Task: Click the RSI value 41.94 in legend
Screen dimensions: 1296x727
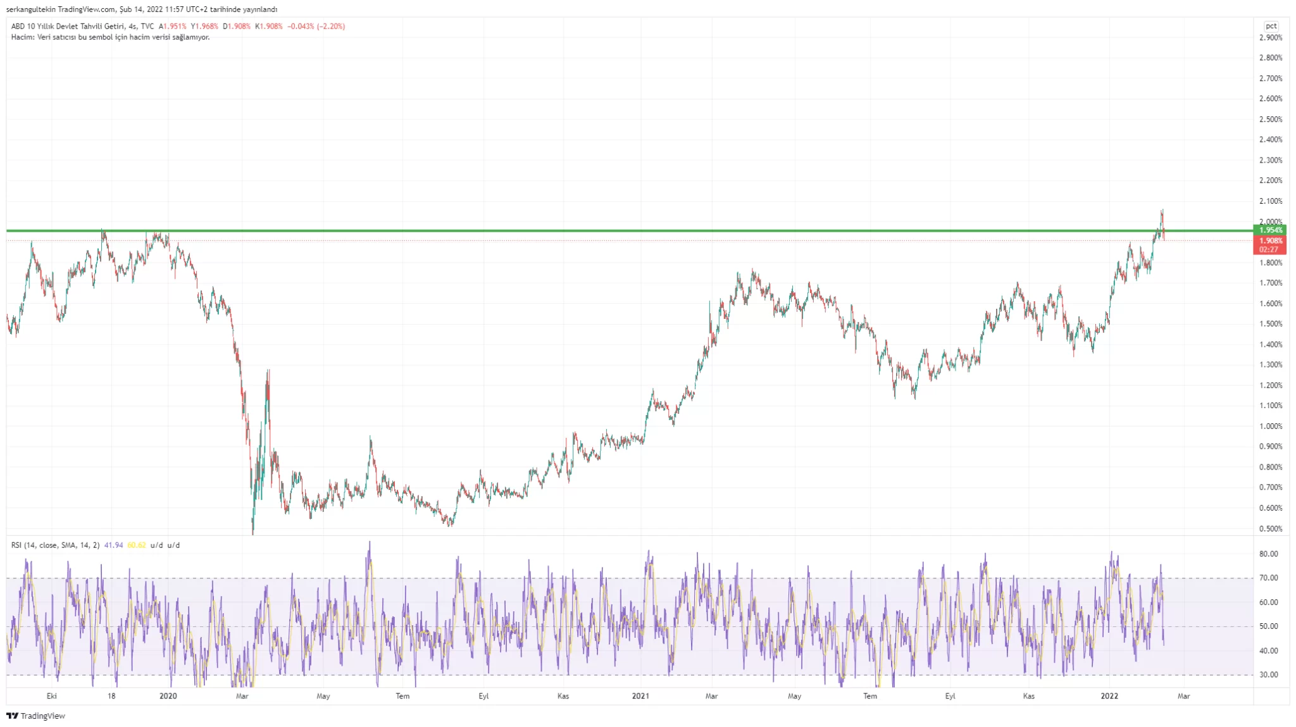Action: click(x=113, y=545)
